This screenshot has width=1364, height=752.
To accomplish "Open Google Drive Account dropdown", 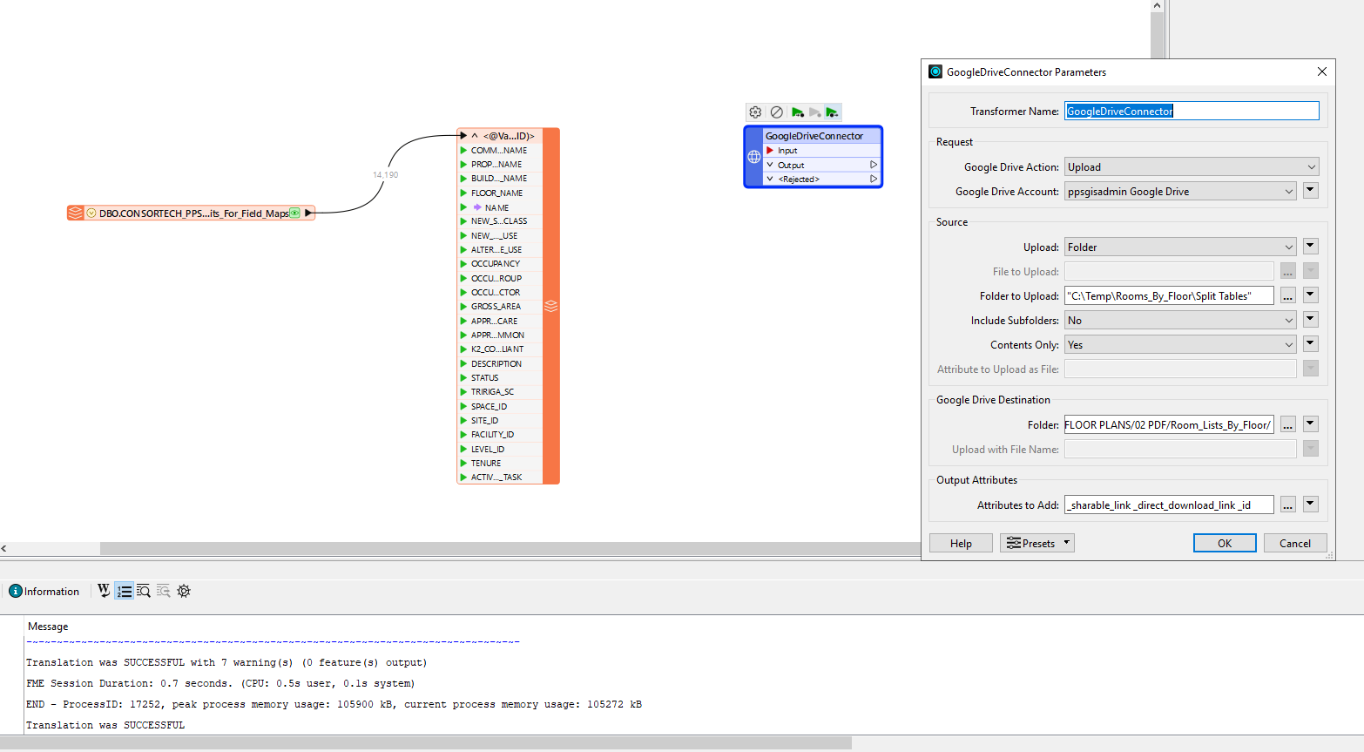I will coord(1180,192).
